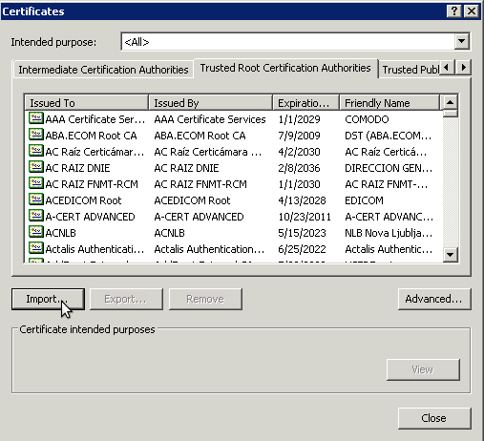Click the expiration date 4/2/2030
484x441 pixels.
pyautogui.click(x=299, y=152)
